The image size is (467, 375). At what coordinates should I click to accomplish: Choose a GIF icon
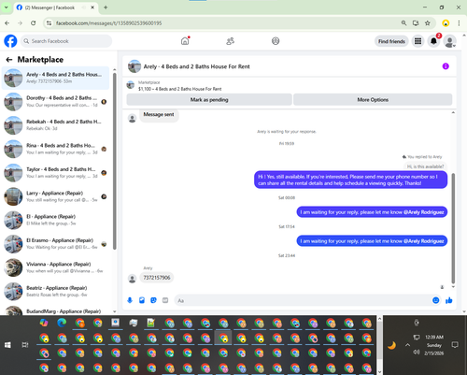point(165,300)
